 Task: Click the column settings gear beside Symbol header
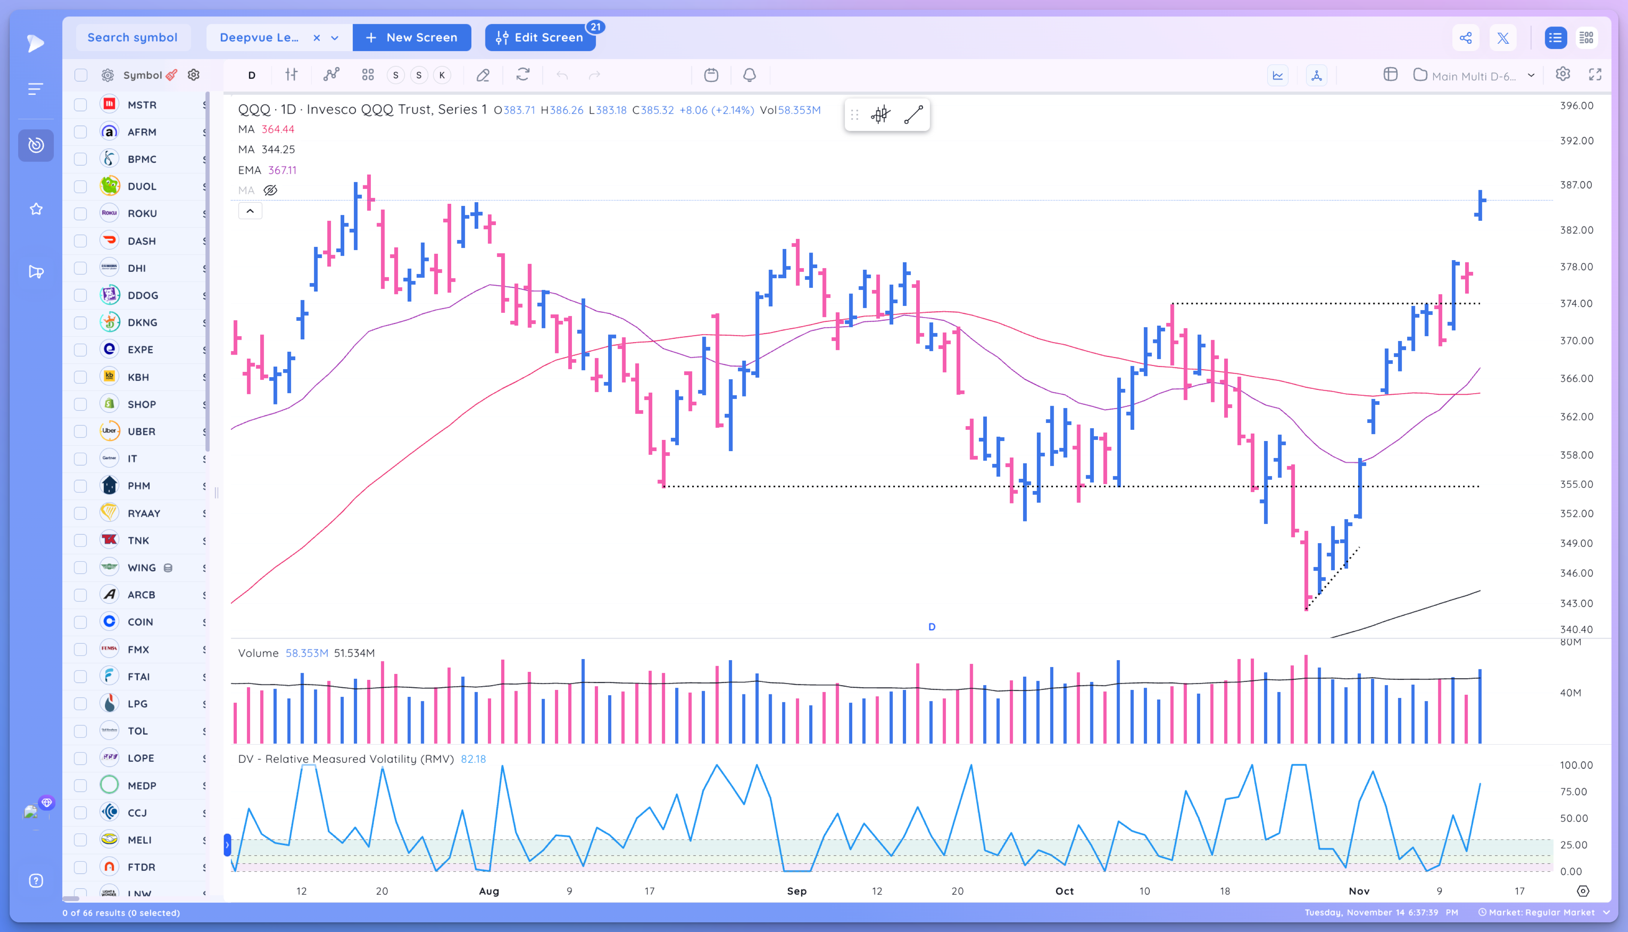pyautogui.click(x=193, y=75)
